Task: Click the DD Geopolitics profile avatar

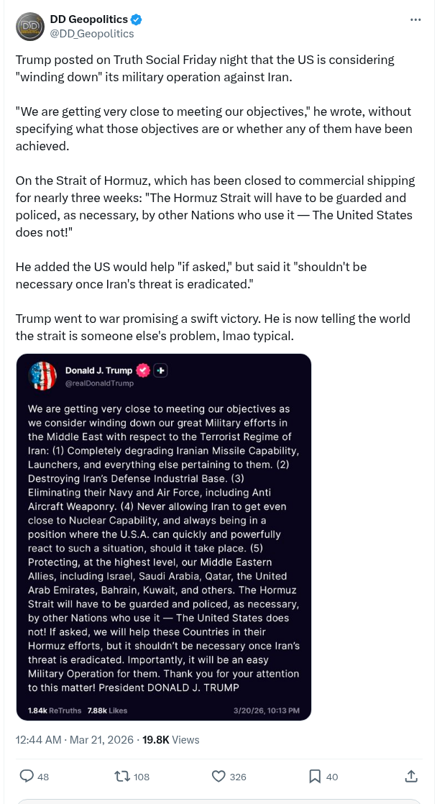Action: [x=29, y=27]
